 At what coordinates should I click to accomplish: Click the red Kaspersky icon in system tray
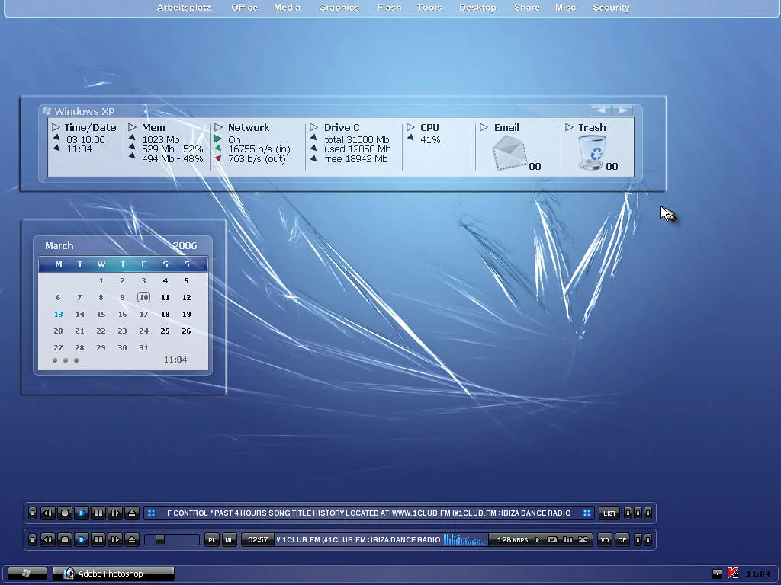point(733,574)
